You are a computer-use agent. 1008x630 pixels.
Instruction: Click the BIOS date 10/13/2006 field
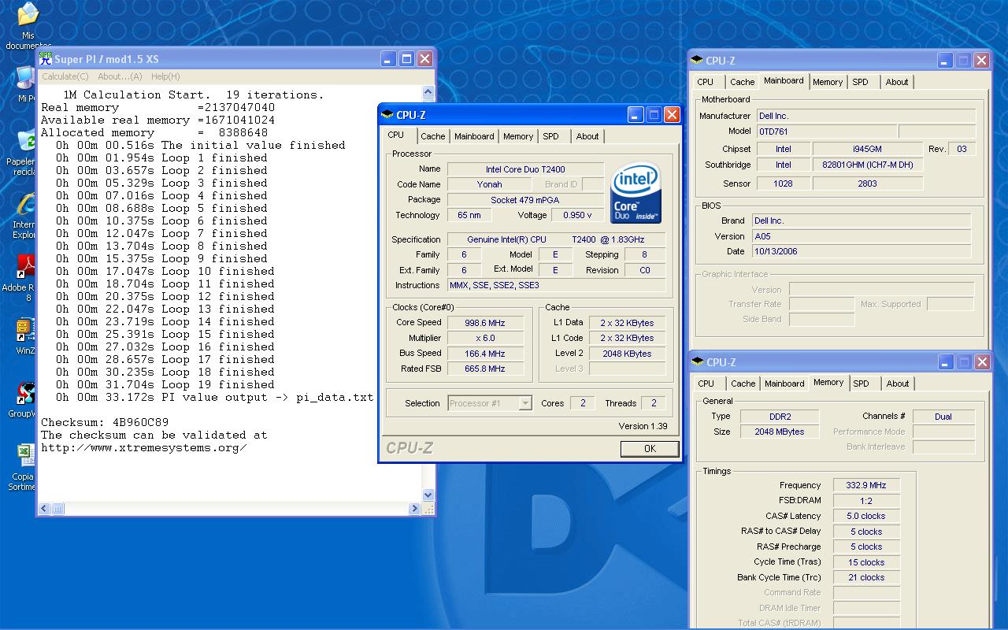[x=862, y=251]
